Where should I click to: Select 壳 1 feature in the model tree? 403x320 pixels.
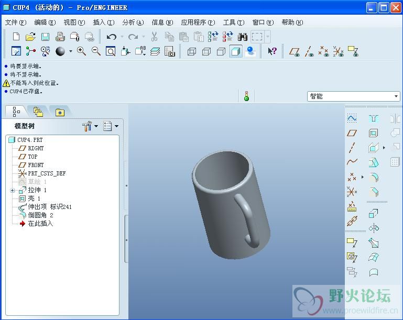34,198
